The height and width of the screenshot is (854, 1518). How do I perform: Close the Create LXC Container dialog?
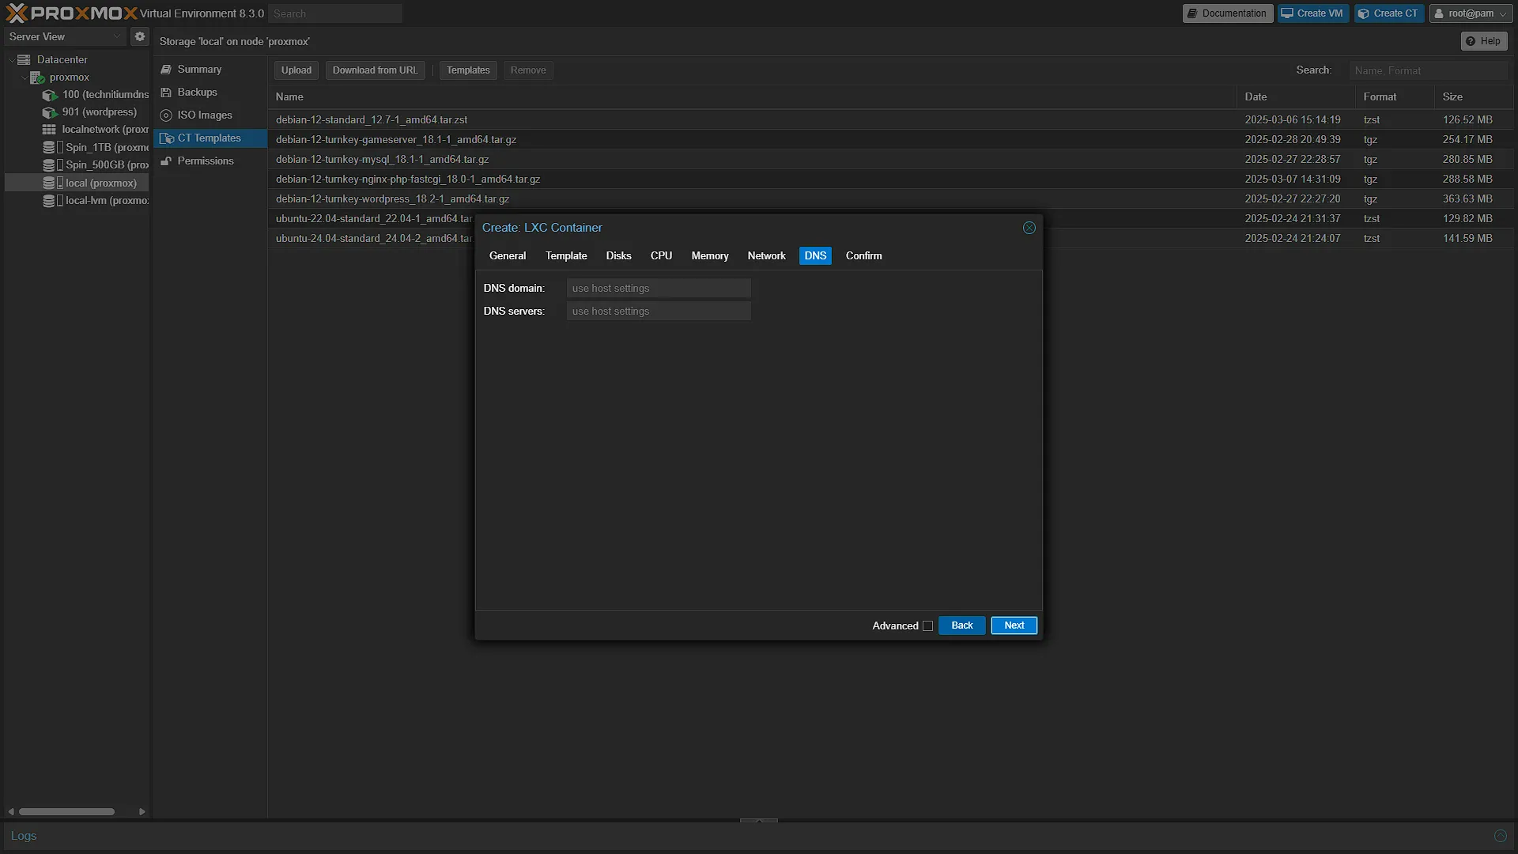1029,228
